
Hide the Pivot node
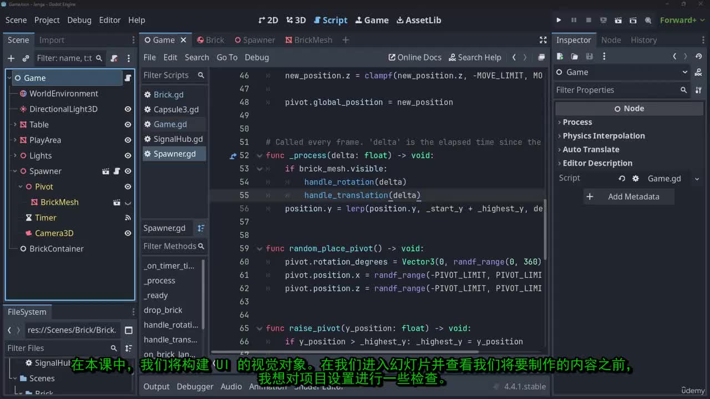tap(128, 187)
